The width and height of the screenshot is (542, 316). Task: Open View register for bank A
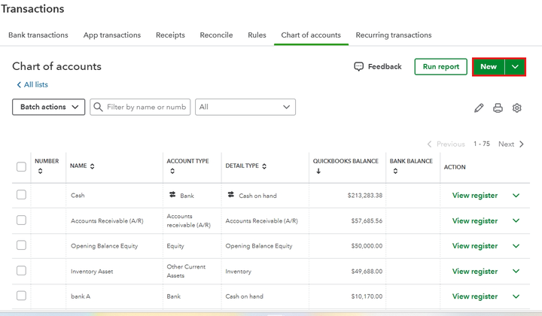pyautogui.click(x=475, y=296)
